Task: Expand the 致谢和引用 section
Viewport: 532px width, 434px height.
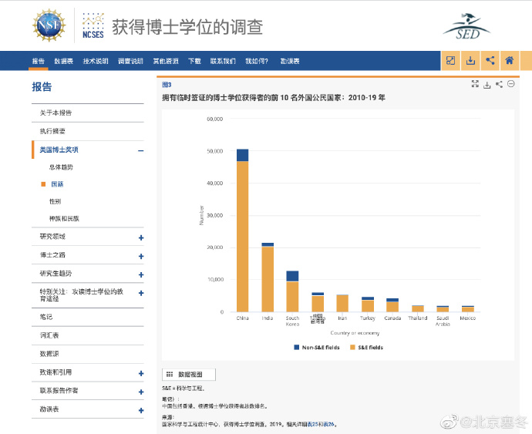Action: click(x=141, y=374)
